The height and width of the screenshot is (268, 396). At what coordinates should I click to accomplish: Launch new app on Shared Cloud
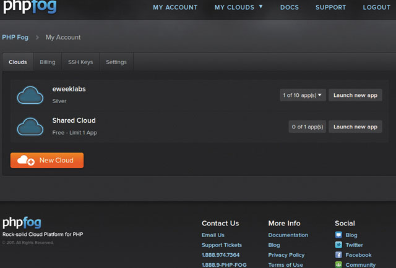[x=355, y=127]
